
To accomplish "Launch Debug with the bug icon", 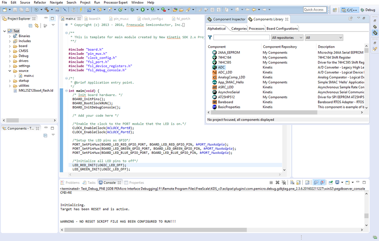I will (133, 10).
